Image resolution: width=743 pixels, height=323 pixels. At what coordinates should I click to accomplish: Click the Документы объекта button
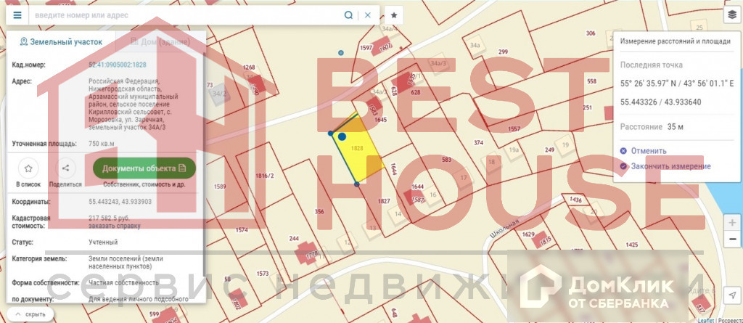pyautogui.click(x=144, y=168)
